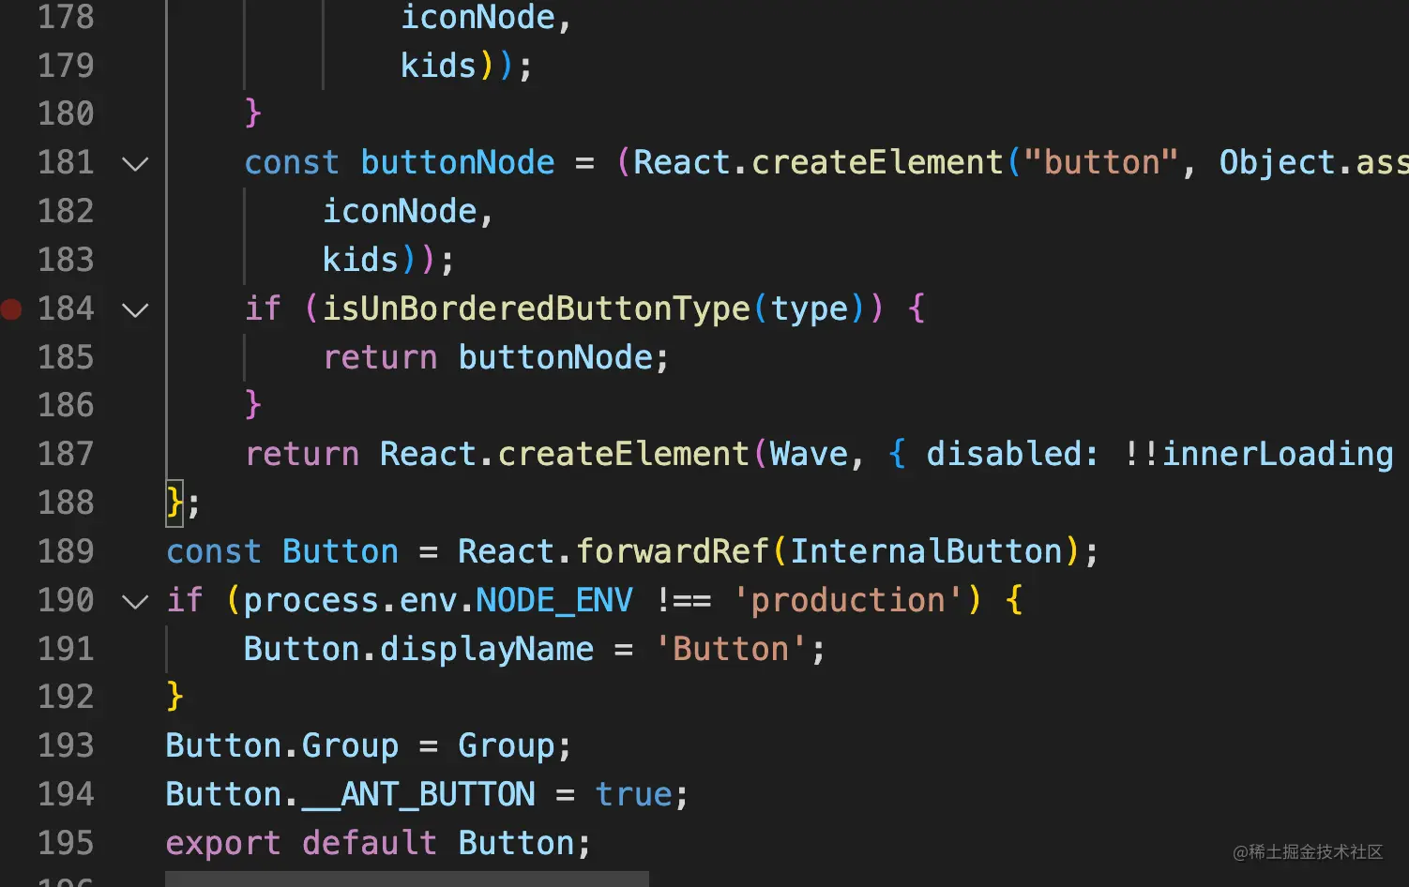Click the 'export' keyword on line 195
Viewport: 1409px width, 887px height.
[x=223, y=842]
